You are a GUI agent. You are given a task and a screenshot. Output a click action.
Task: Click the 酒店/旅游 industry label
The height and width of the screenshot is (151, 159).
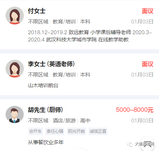(64, 121)
